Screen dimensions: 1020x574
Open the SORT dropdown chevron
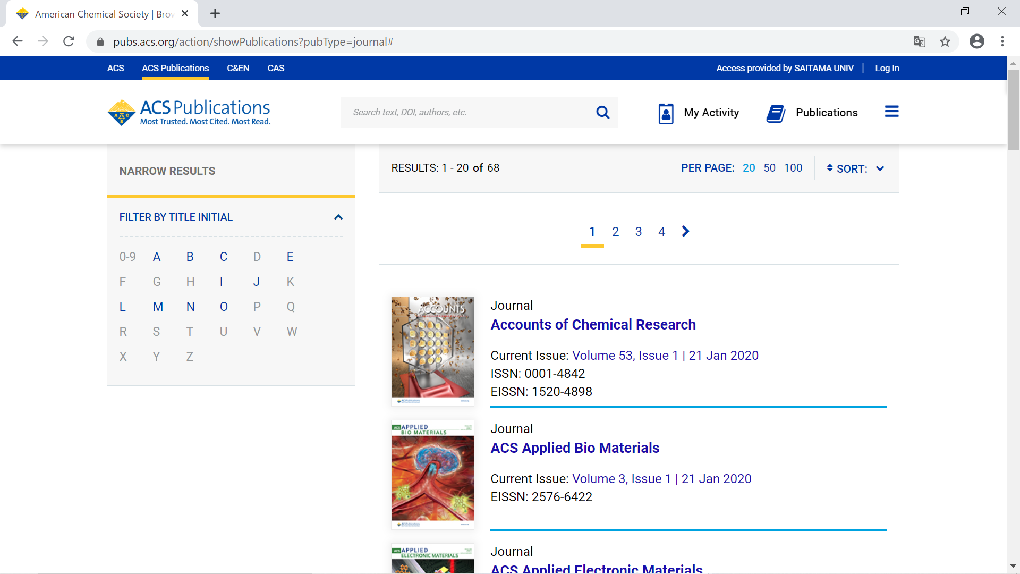coord(880,168)
